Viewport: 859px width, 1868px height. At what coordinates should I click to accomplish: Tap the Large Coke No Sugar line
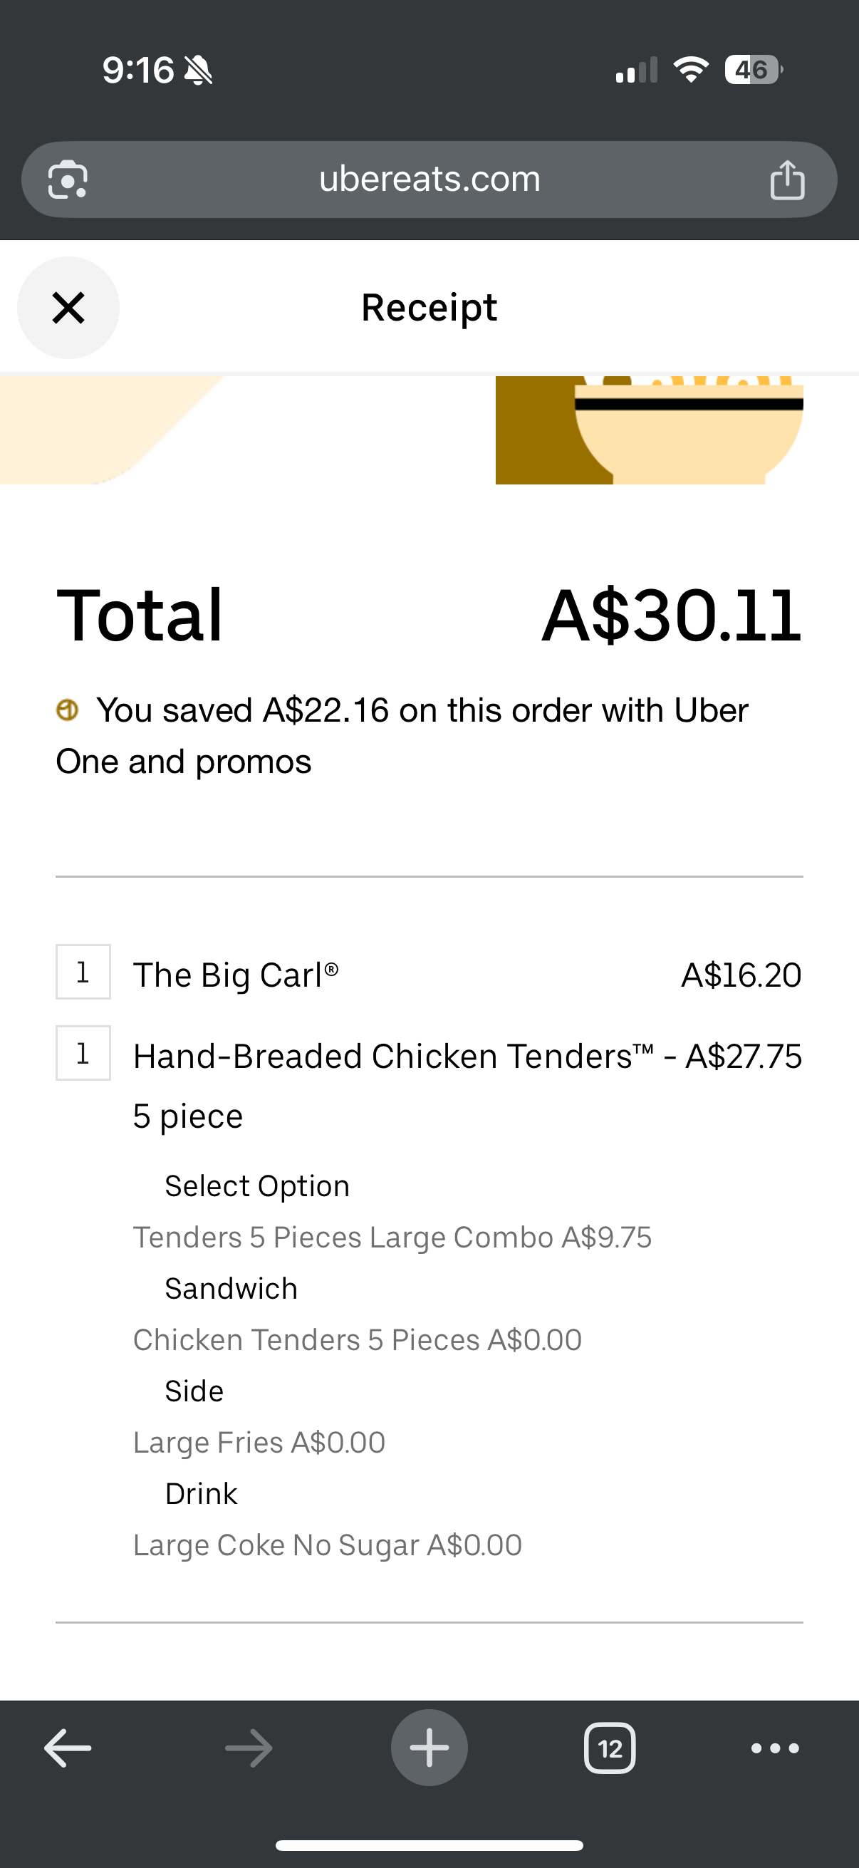pos(327,1545)
